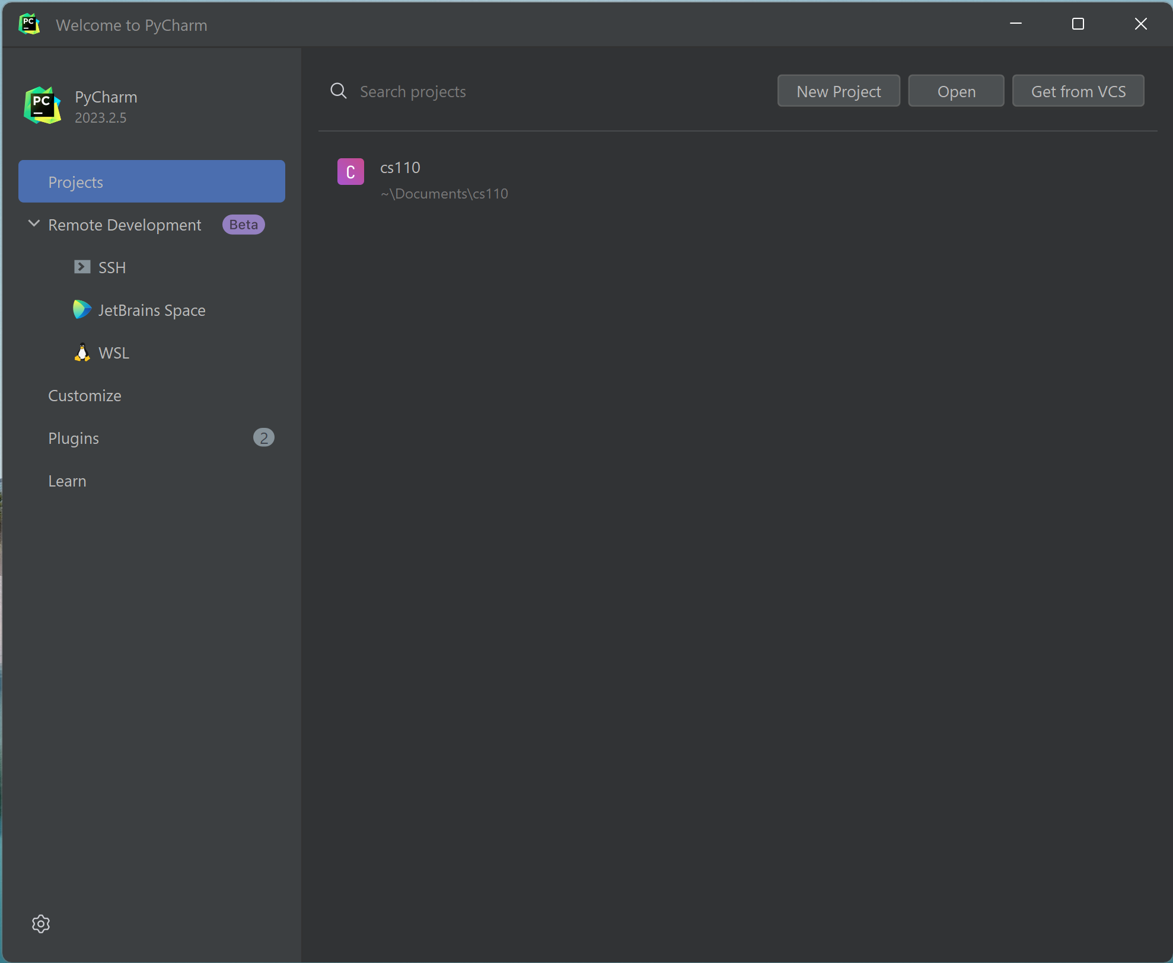Create a New Project

click(x=839, y=91)
